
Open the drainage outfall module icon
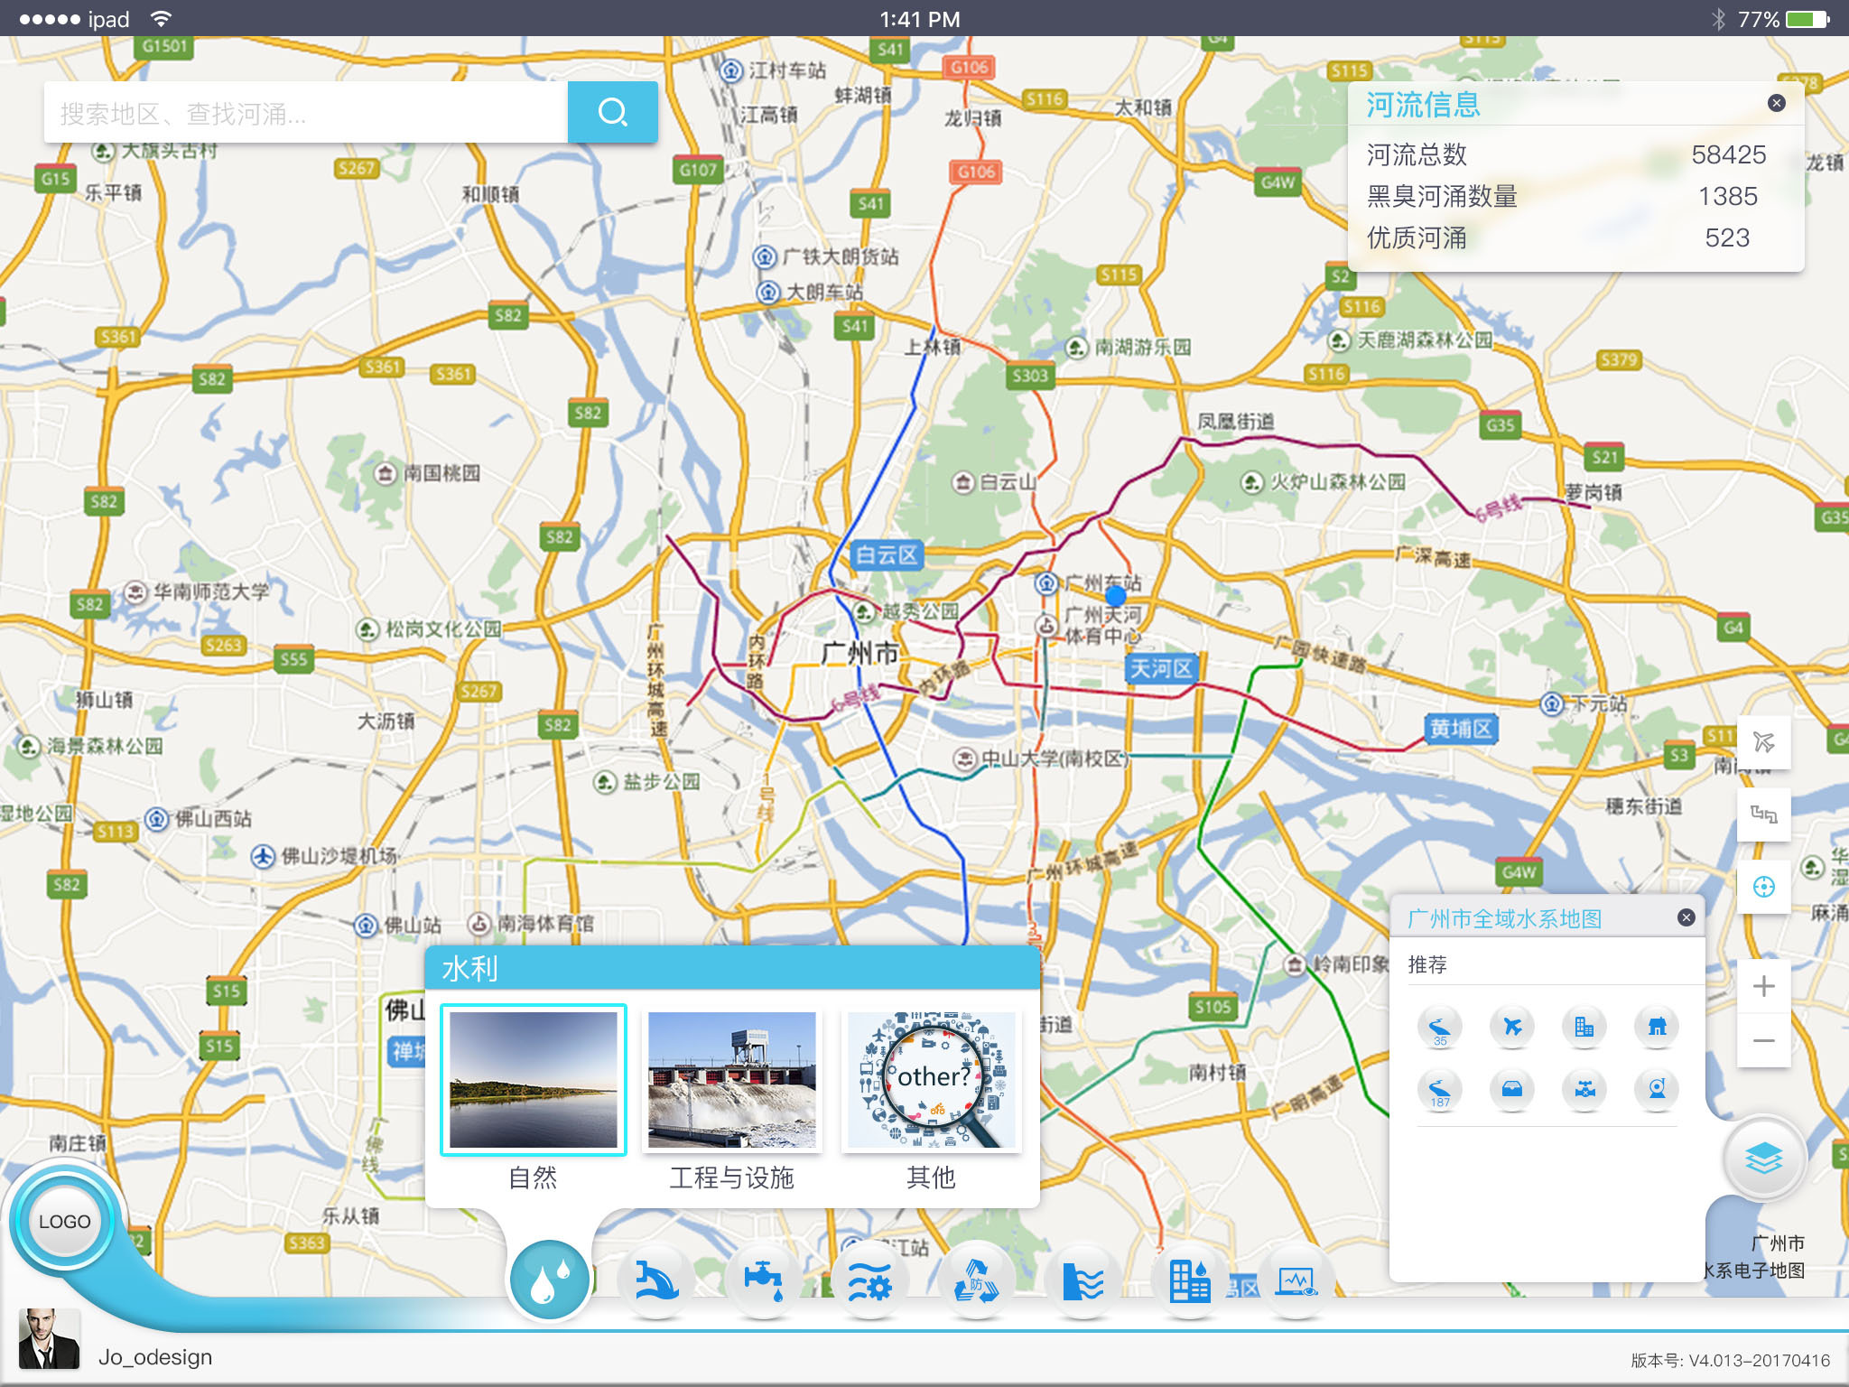coord(656,1280)
